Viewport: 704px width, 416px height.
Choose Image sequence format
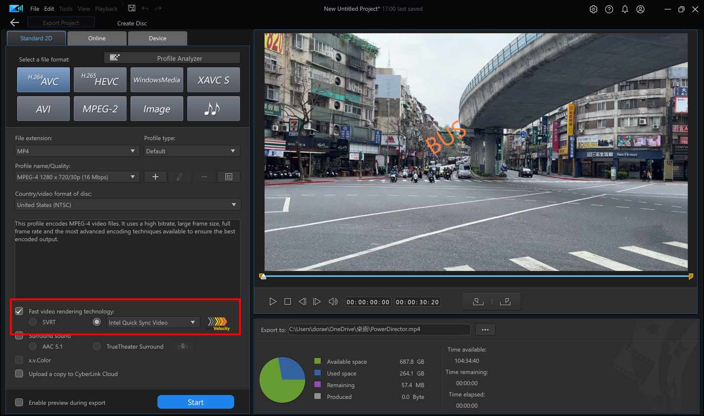click(x=157, y=108)
